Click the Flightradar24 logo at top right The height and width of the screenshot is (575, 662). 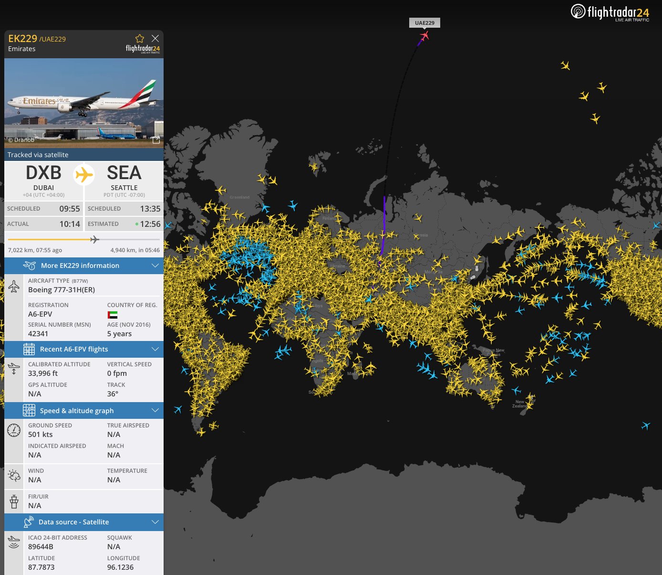(610, 12)
